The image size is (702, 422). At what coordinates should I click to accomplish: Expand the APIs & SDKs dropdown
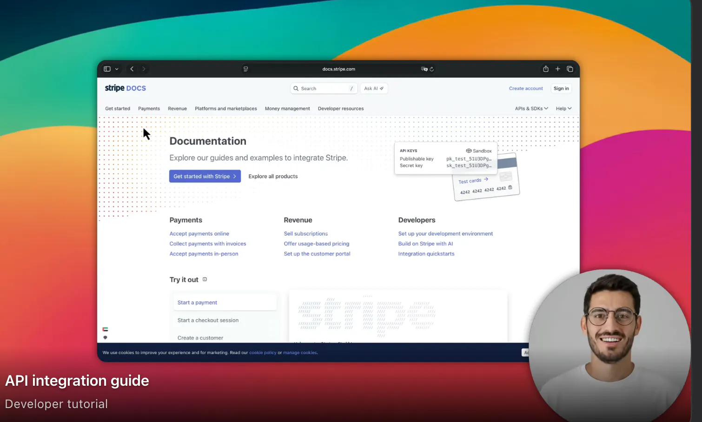(531, 109)
